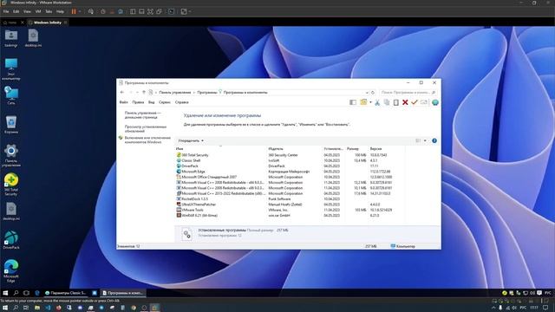Open view installed updates link
The height and width of the screenshot is (312, 555).
pos(145,129)
